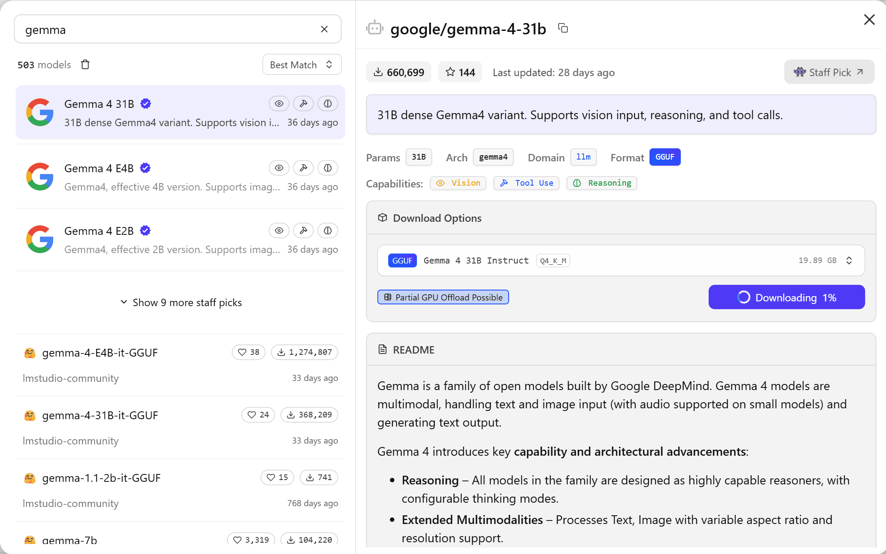Screen dimensions: 886x554
Task: Click the 1,274,807 downloads badge
Action: pos(304,352)
